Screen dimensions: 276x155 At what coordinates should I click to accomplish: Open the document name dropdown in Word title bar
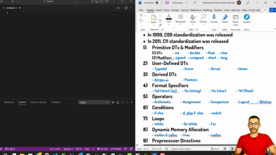187,3
